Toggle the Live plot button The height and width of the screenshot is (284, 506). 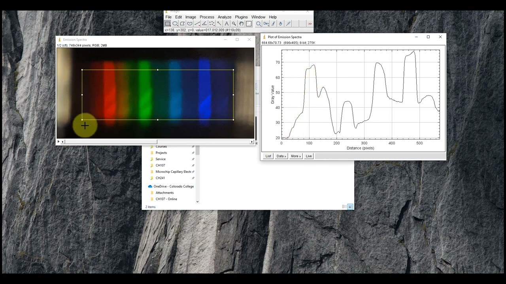(x=309, y=156)
